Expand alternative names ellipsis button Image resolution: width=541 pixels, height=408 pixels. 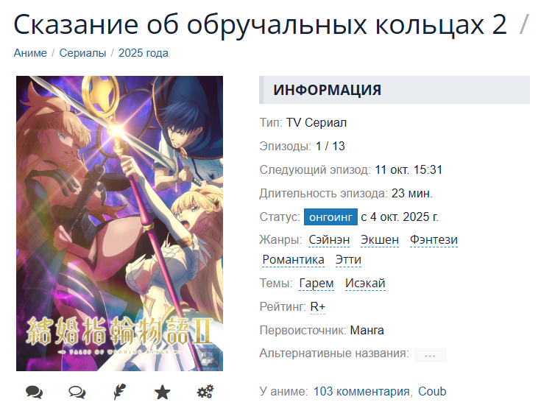click(x=430, y=354)
